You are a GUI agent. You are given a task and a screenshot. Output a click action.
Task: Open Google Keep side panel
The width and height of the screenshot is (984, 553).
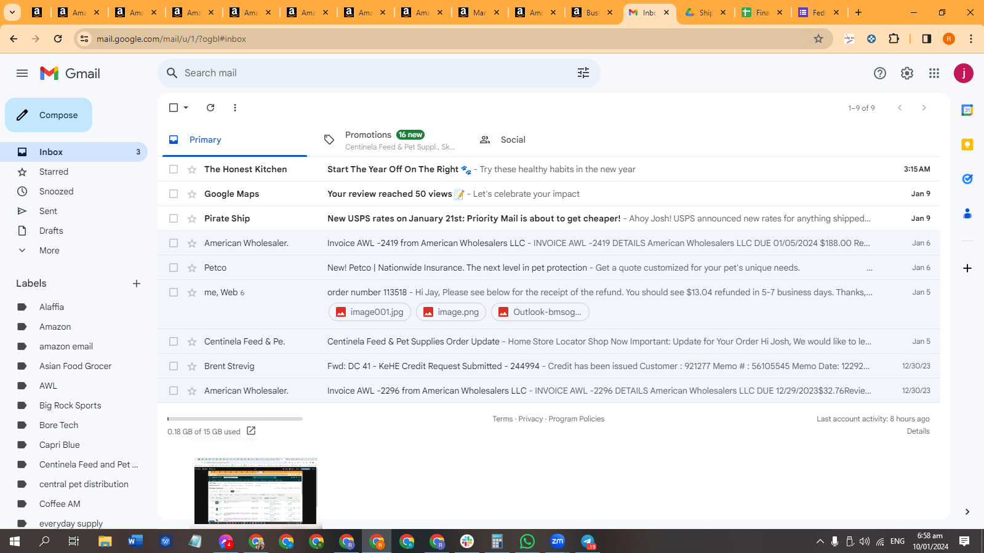click(967, 145)
